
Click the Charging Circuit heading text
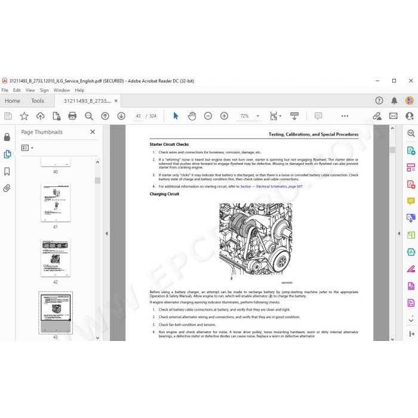click(164, 194)
